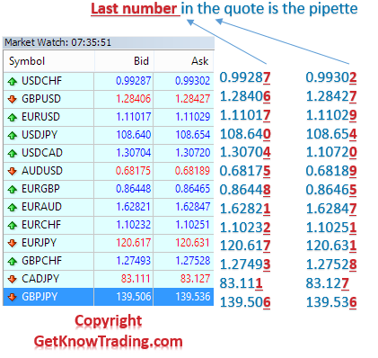Image resolution: width=378 pixels, height=358 pixels.
Task: Click USDCAD ask price 1.30720 in table
Action: [192, 153]
